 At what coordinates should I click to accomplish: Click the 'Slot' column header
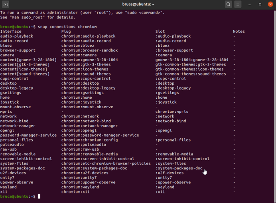pos(160,32)
